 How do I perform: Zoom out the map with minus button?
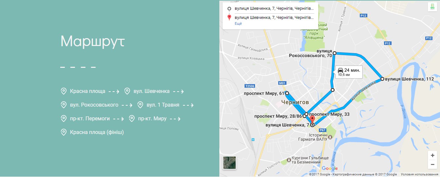tap(432, 164)
